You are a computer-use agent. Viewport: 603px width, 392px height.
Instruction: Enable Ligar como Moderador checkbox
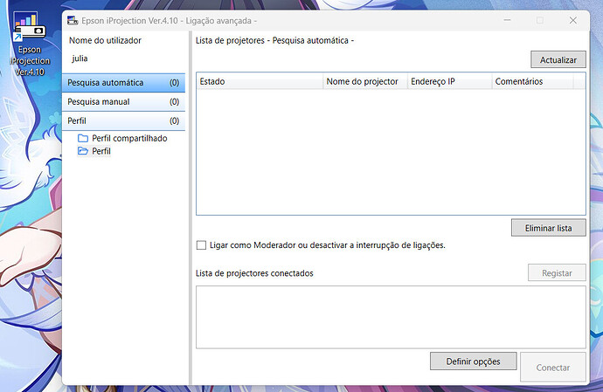coord(201,245)
